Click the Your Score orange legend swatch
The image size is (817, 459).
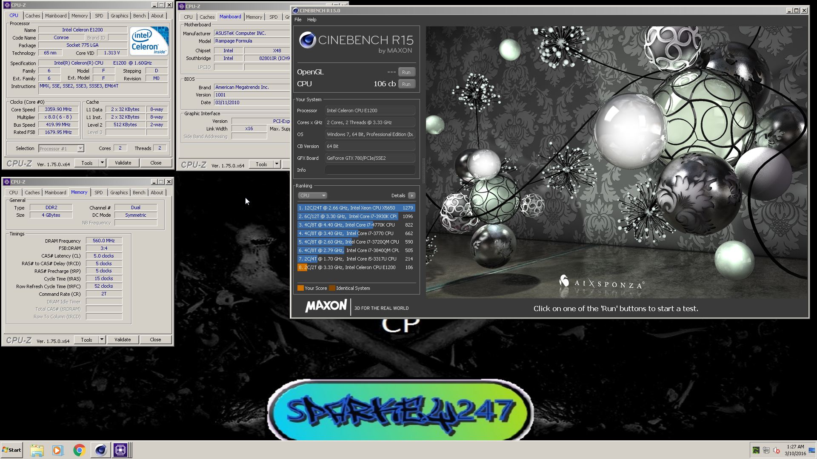point(300,288)
